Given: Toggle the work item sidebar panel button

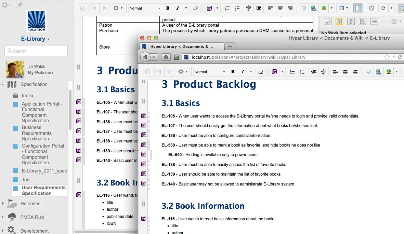Looking at the screenshot, I should pos(358,8).
